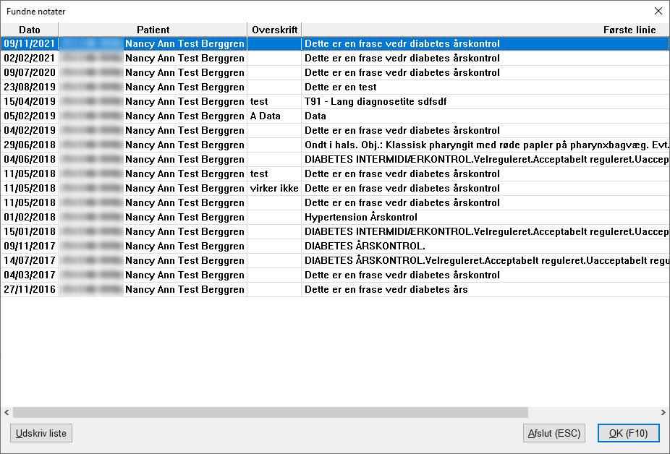Click the horizontal scrollbar thumb
Screen dimensions: 670x454
(x=271, y=412)
